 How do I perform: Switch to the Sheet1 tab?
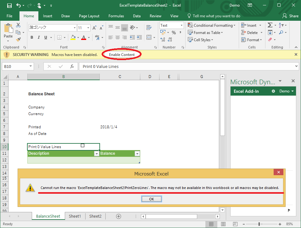[x=75, y=216]
